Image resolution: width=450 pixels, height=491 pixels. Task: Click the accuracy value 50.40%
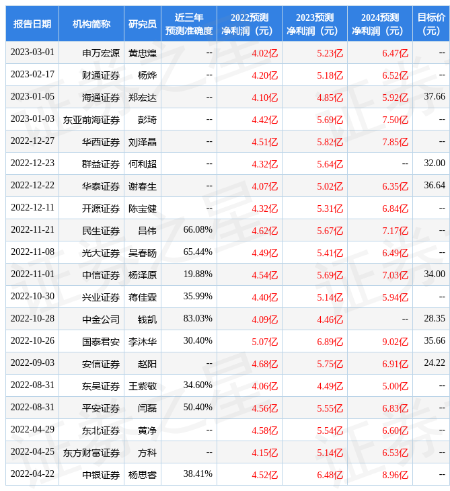198,408
